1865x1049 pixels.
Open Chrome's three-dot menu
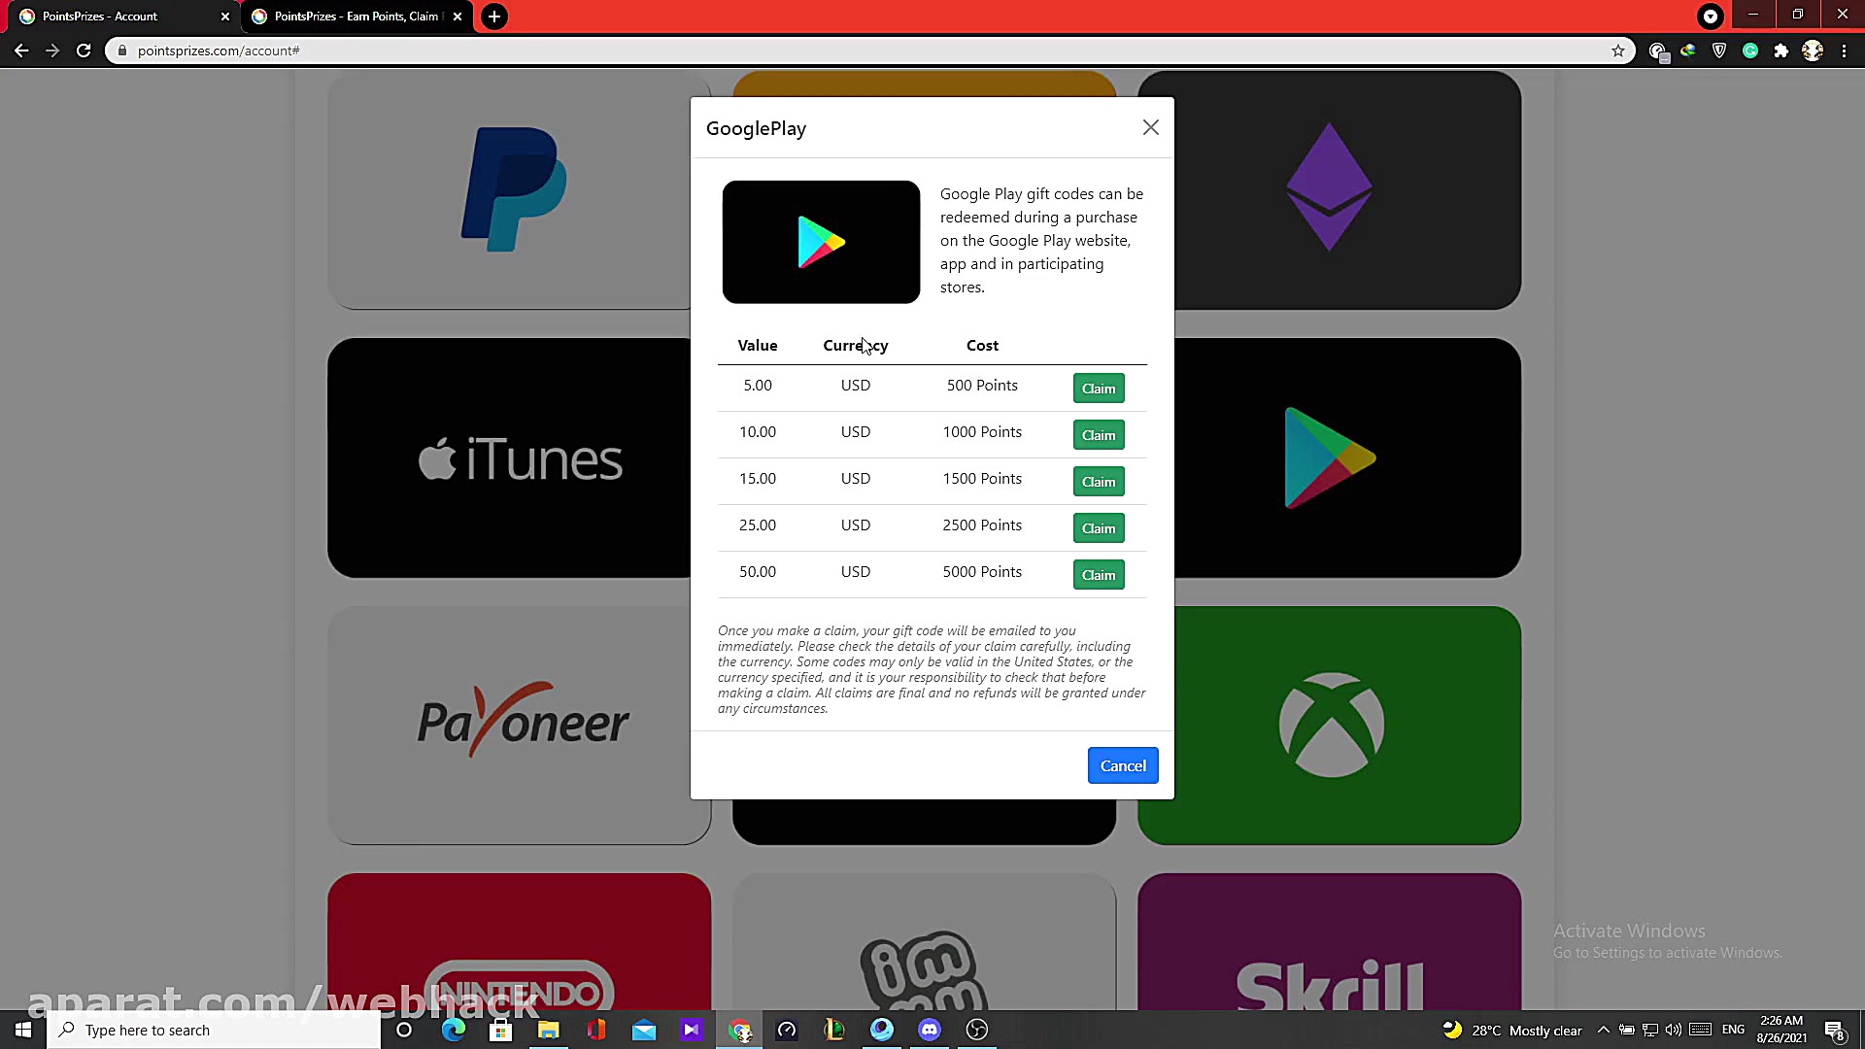1844,51
